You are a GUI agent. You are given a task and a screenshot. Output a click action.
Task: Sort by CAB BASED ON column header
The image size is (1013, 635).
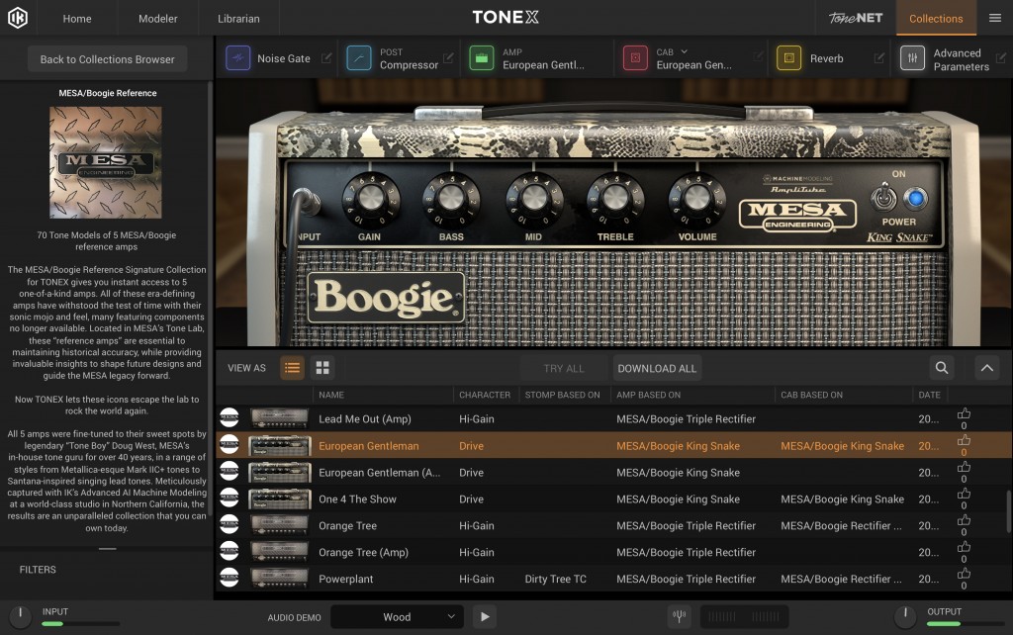pyautogui.click(x=811, y=395)
